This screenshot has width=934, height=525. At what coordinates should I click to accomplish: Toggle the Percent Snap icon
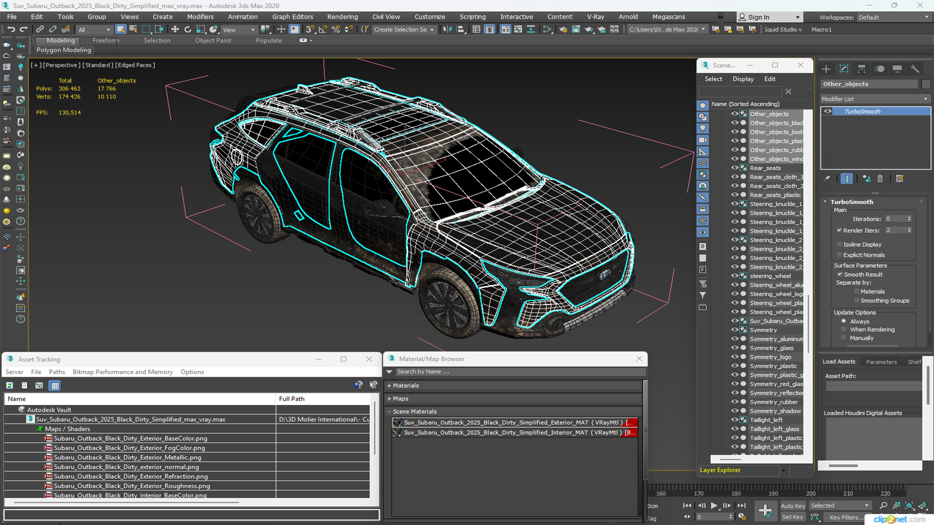(x=336, y=29)
